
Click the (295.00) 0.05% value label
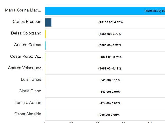[109, 115]
